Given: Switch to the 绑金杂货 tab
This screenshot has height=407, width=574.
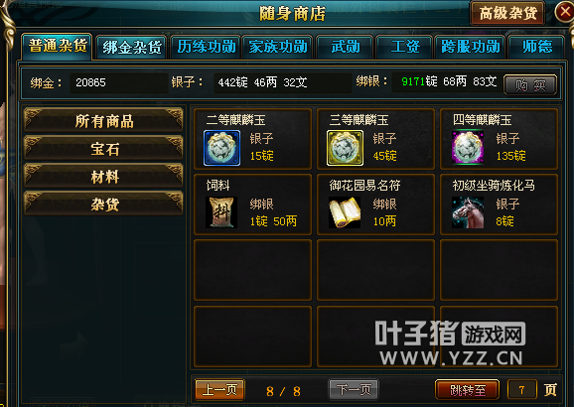Looking at the screenshot, I should click(132, 48).
